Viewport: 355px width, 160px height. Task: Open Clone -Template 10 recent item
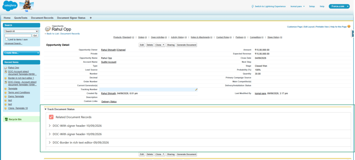click(18, 108)
